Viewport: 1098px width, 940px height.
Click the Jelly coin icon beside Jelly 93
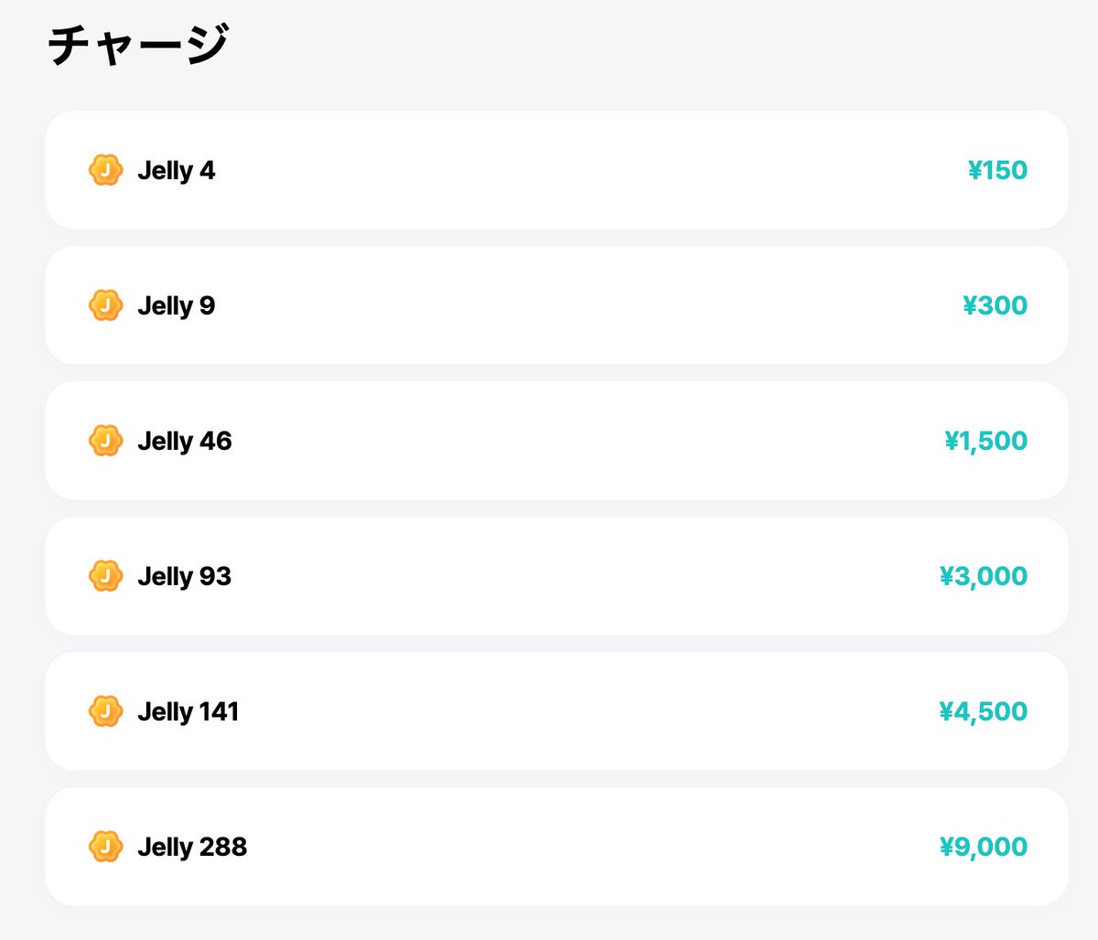[x=105, y=576]
